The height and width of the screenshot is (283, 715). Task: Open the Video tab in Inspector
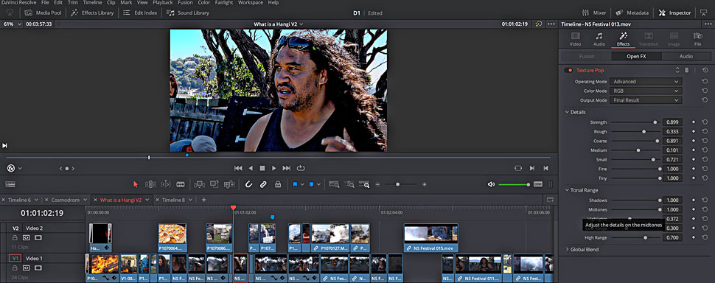coord(576,39)
